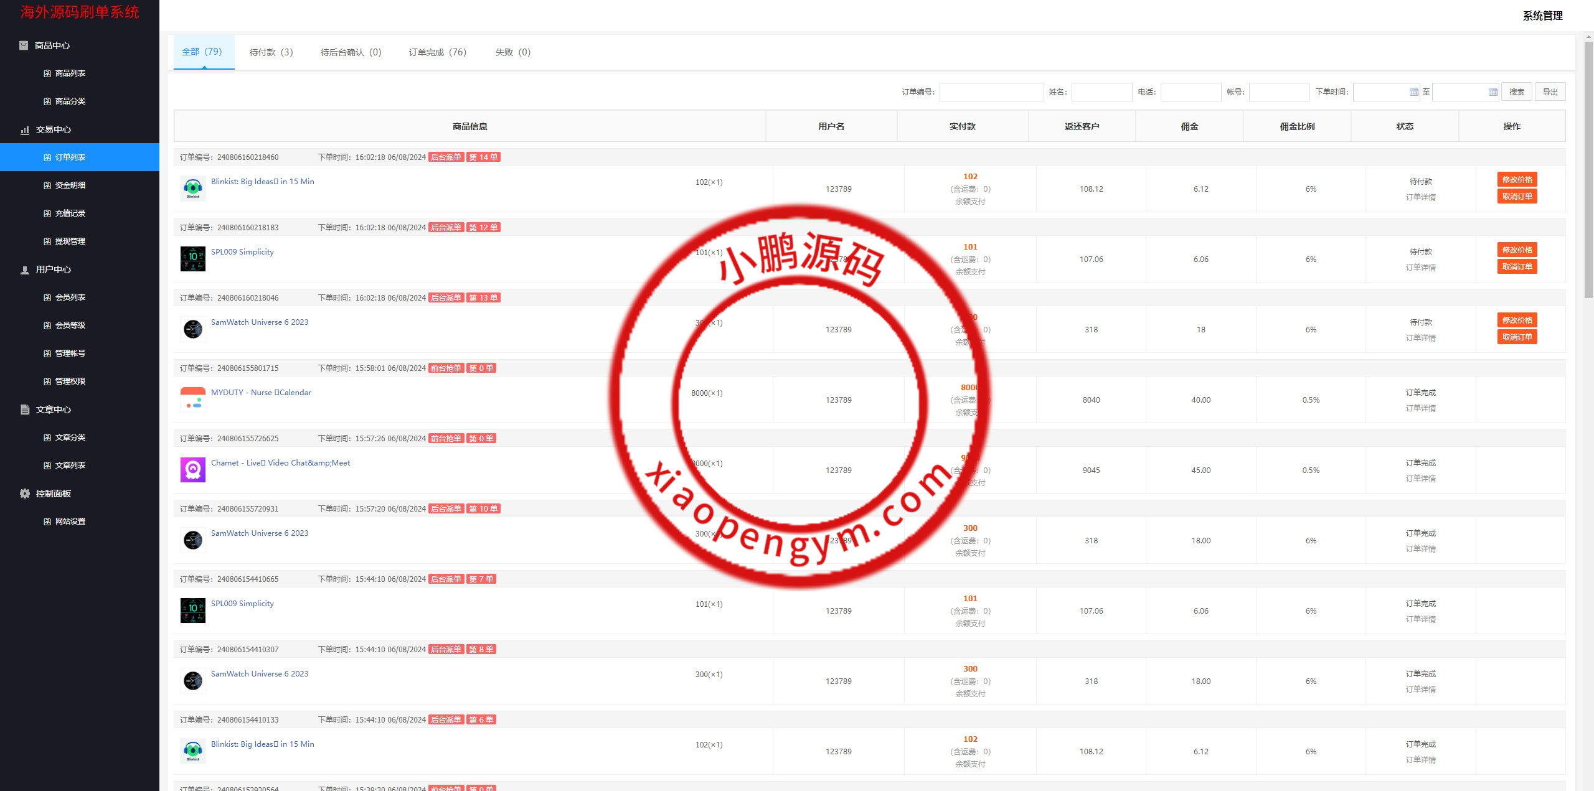Viewport: 1594px width, 791px height.
Task: Click SamWatch thumbnail in order 240806154410307
Action: tap(193, 681)
